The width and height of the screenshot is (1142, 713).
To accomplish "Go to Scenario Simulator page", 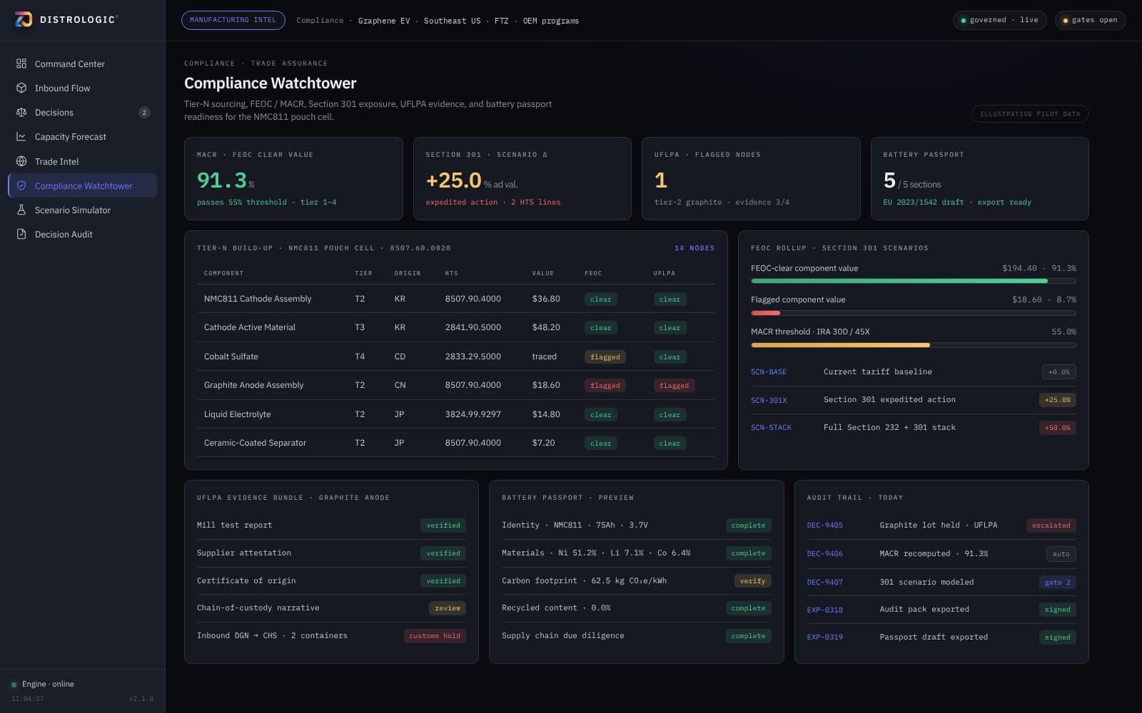I will pos(82,210).
